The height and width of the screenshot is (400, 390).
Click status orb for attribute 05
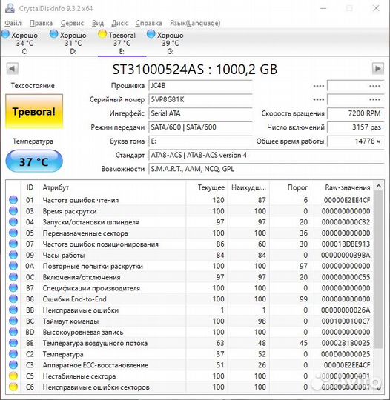pos(13,233)
